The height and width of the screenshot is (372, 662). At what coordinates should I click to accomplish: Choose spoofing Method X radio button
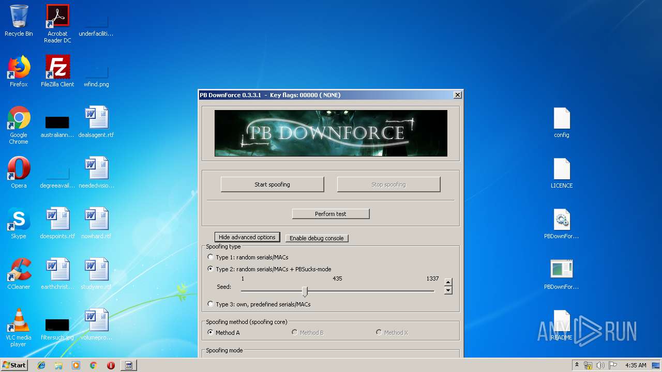392,333
